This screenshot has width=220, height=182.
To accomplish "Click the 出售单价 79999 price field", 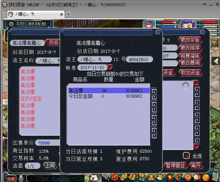I will point(48,143).
